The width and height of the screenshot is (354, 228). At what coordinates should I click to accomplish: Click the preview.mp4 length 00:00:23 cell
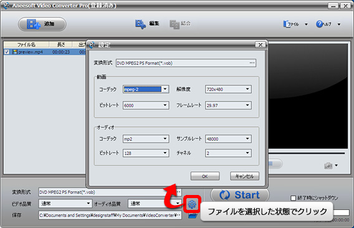tap(61, 52)
